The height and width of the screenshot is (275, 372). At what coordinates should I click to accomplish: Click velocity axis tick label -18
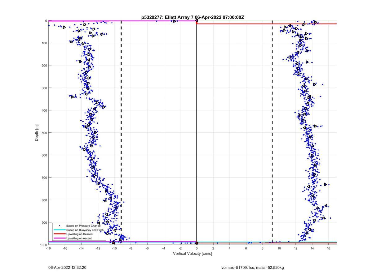click(x=48, y=248)
